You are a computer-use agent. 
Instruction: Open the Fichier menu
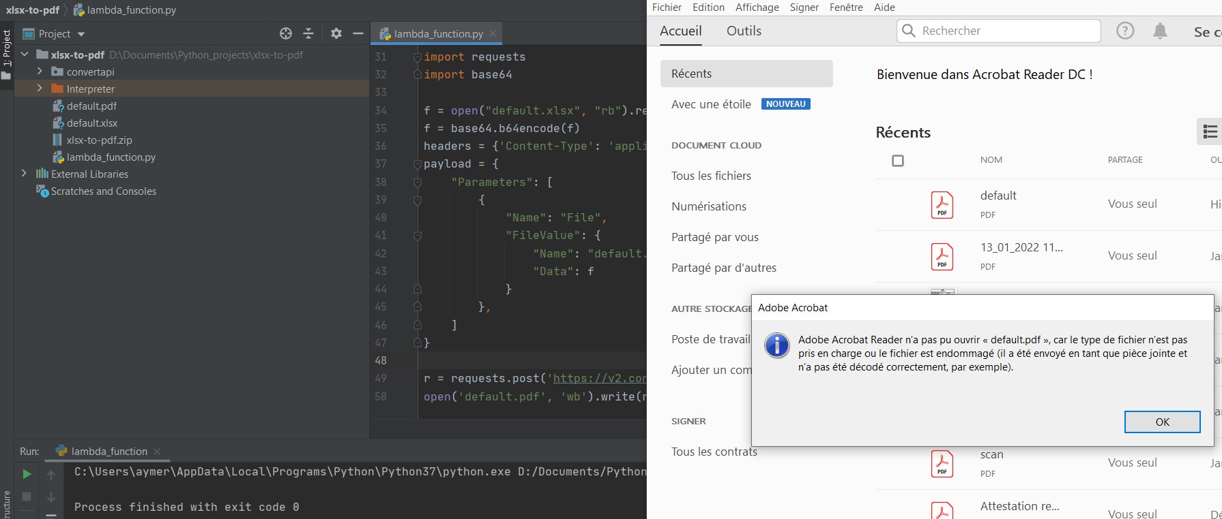pos(667,7)
